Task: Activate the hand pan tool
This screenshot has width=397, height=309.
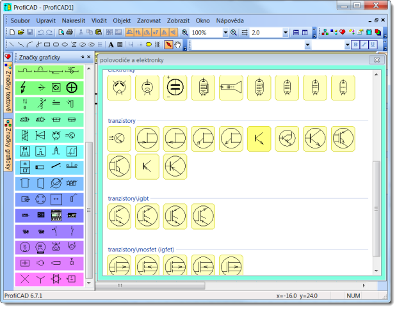Action: (178, 45)
